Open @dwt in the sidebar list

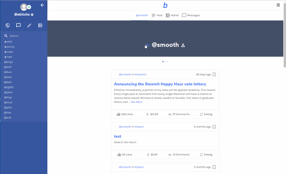[x=8, y=82]
